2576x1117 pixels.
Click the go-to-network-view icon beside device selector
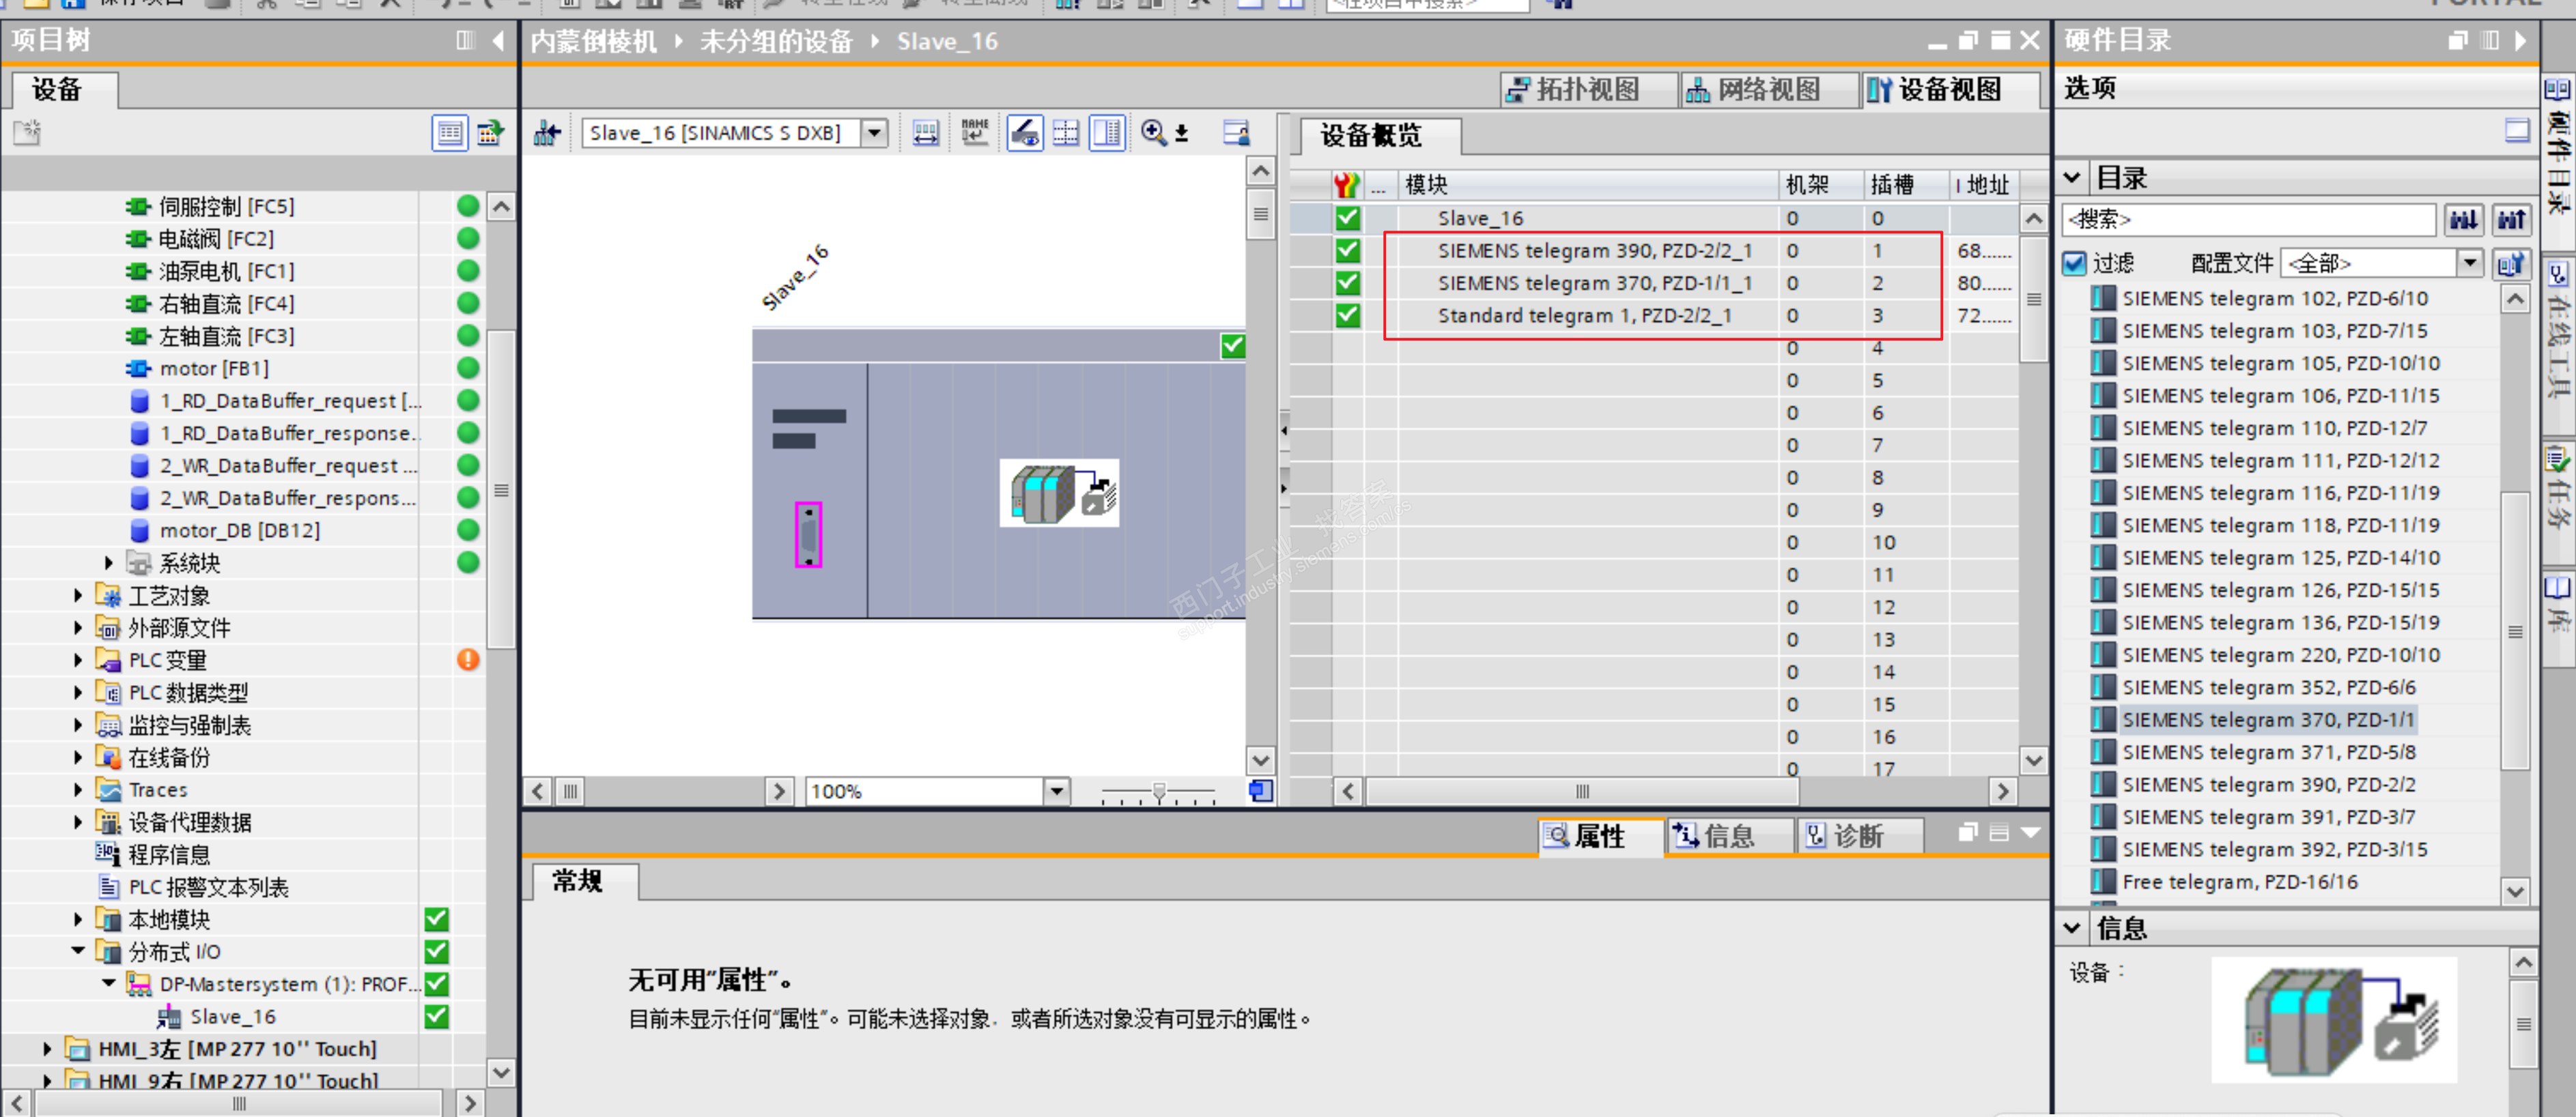tap(547, 133)
